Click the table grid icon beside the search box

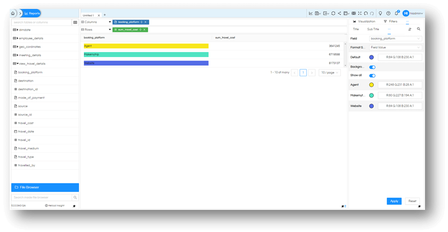click(x=75, y=22)
